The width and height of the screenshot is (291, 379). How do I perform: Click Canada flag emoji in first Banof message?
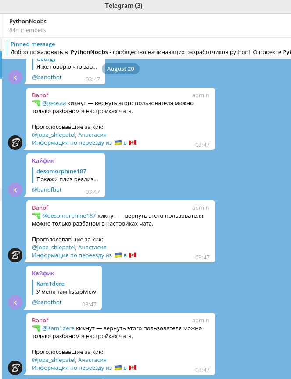click(133, 142)
